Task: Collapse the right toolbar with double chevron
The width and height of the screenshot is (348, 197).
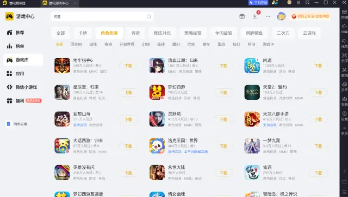Action: pos(344,2)
